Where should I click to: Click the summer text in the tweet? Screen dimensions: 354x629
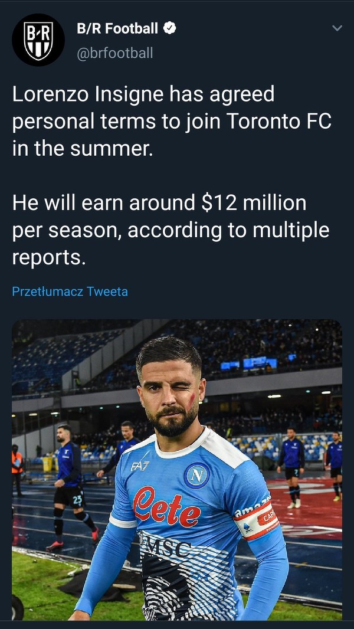[110, 148]
